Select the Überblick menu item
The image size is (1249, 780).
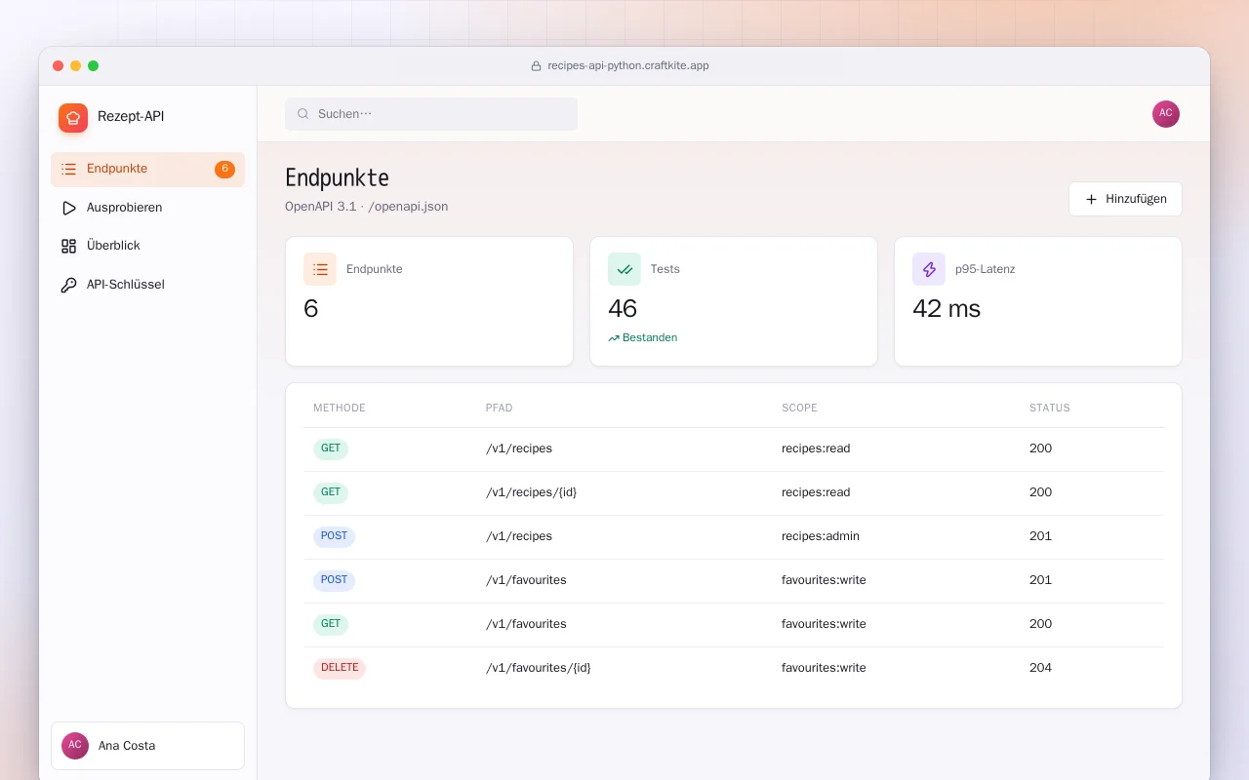(147, 246)
